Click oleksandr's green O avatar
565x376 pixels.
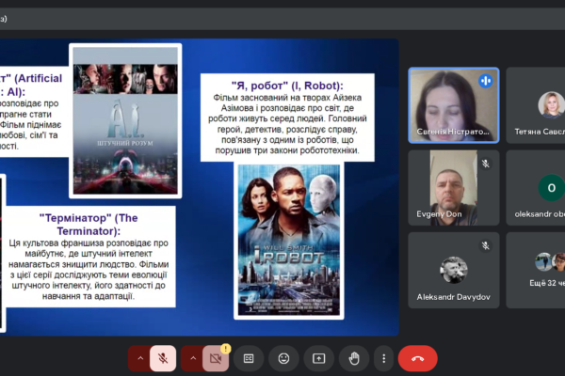(551, 187)
